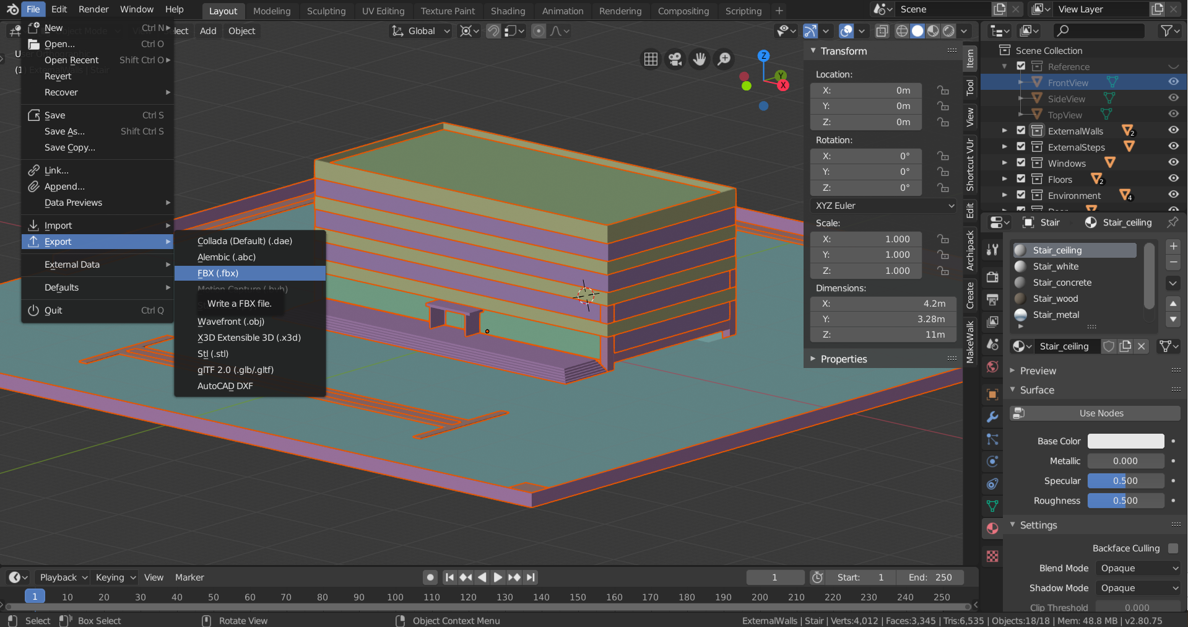1188x627 pixels.
Task: Switch to the Shading workspace tab
Action: click(x=508, y=11)
